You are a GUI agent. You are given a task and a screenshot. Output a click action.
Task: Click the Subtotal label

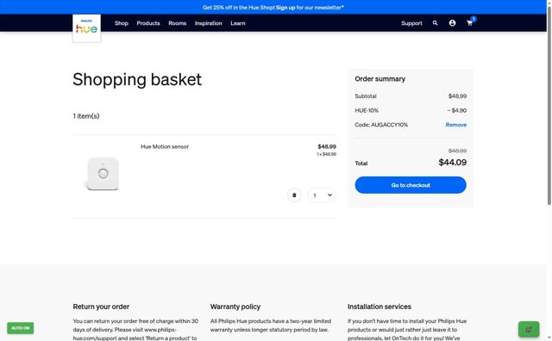click(x=366, y=96)
